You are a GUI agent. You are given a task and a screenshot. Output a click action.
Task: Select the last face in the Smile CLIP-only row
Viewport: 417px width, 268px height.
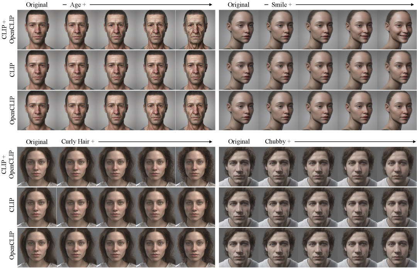(397, 70)
